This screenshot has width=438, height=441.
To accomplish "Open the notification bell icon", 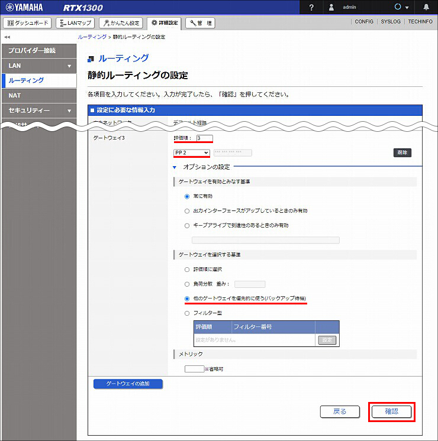I will tap(426, 7).
